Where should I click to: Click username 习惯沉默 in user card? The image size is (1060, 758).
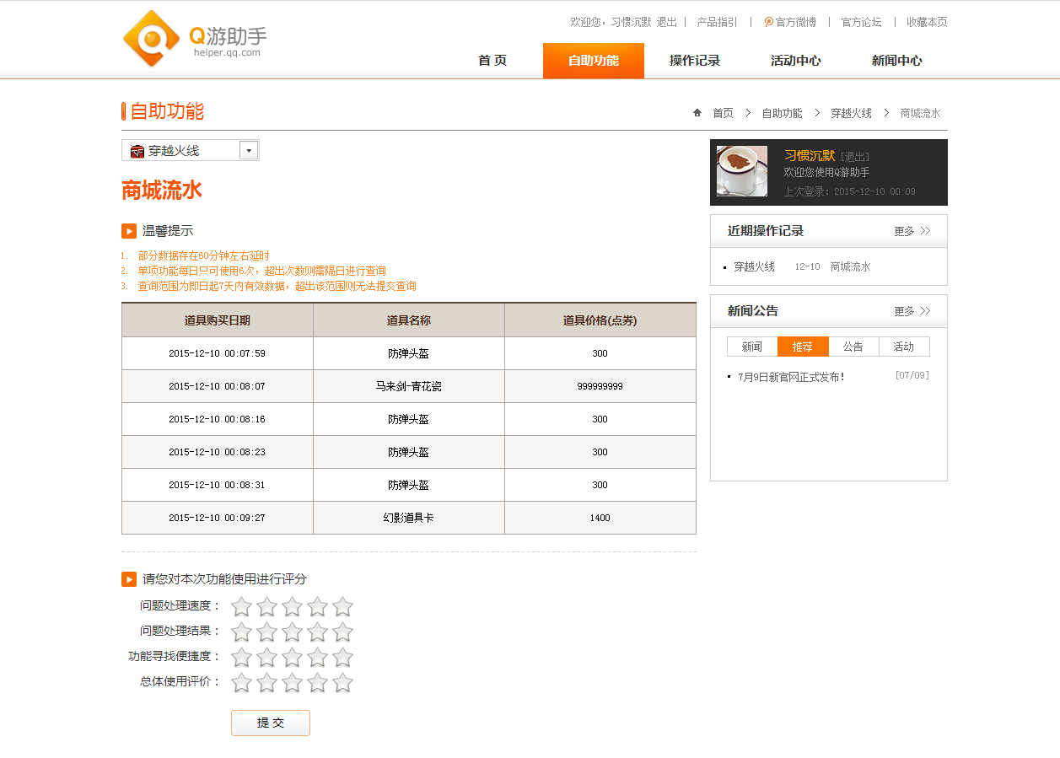click(810, 156)
